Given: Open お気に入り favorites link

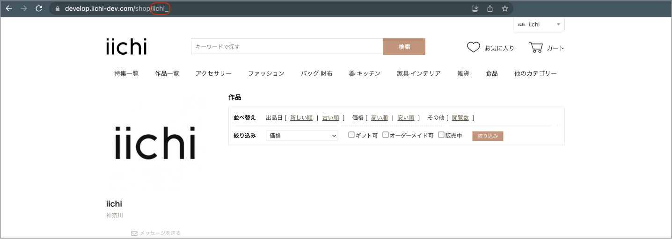Looking at the screenshot, I should [x=499, y=48].
